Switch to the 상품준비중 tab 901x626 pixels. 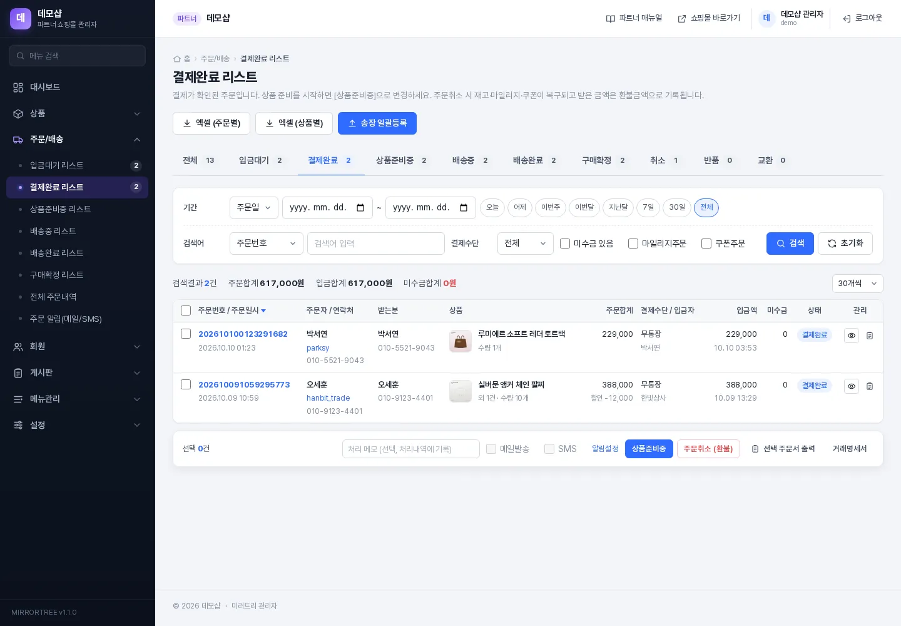click(402, 161)
